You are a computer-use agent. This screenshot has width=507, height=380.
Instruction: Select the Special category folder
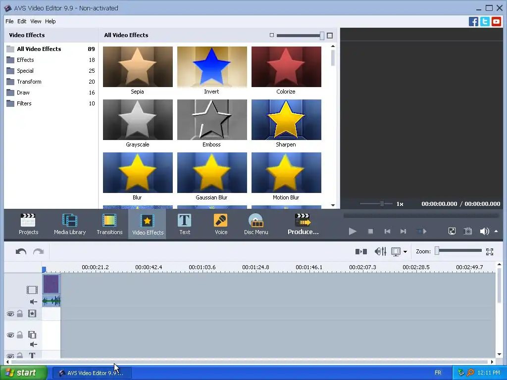pos(51,71)
